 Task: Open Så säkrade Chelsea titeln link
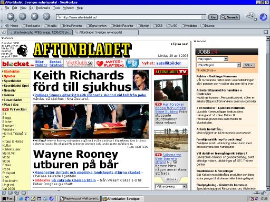(x=73, y=180)
